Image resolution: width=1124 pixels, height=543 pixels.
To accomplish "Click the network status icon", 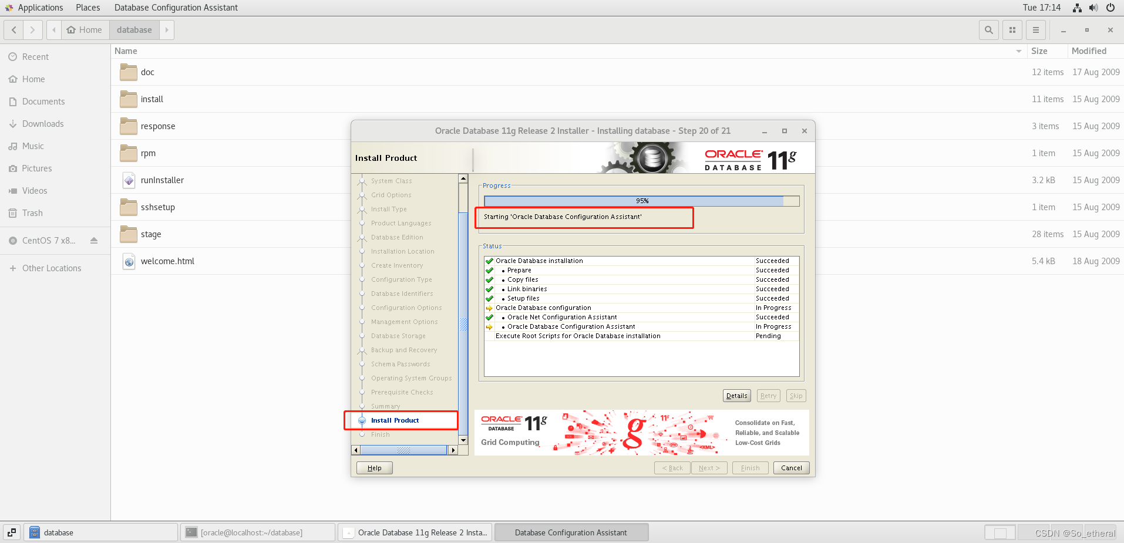I will point(1076,8).
